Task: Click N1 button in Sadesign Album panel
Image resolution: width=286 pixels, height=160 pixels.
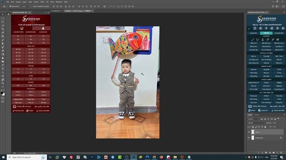Action: 31,36
